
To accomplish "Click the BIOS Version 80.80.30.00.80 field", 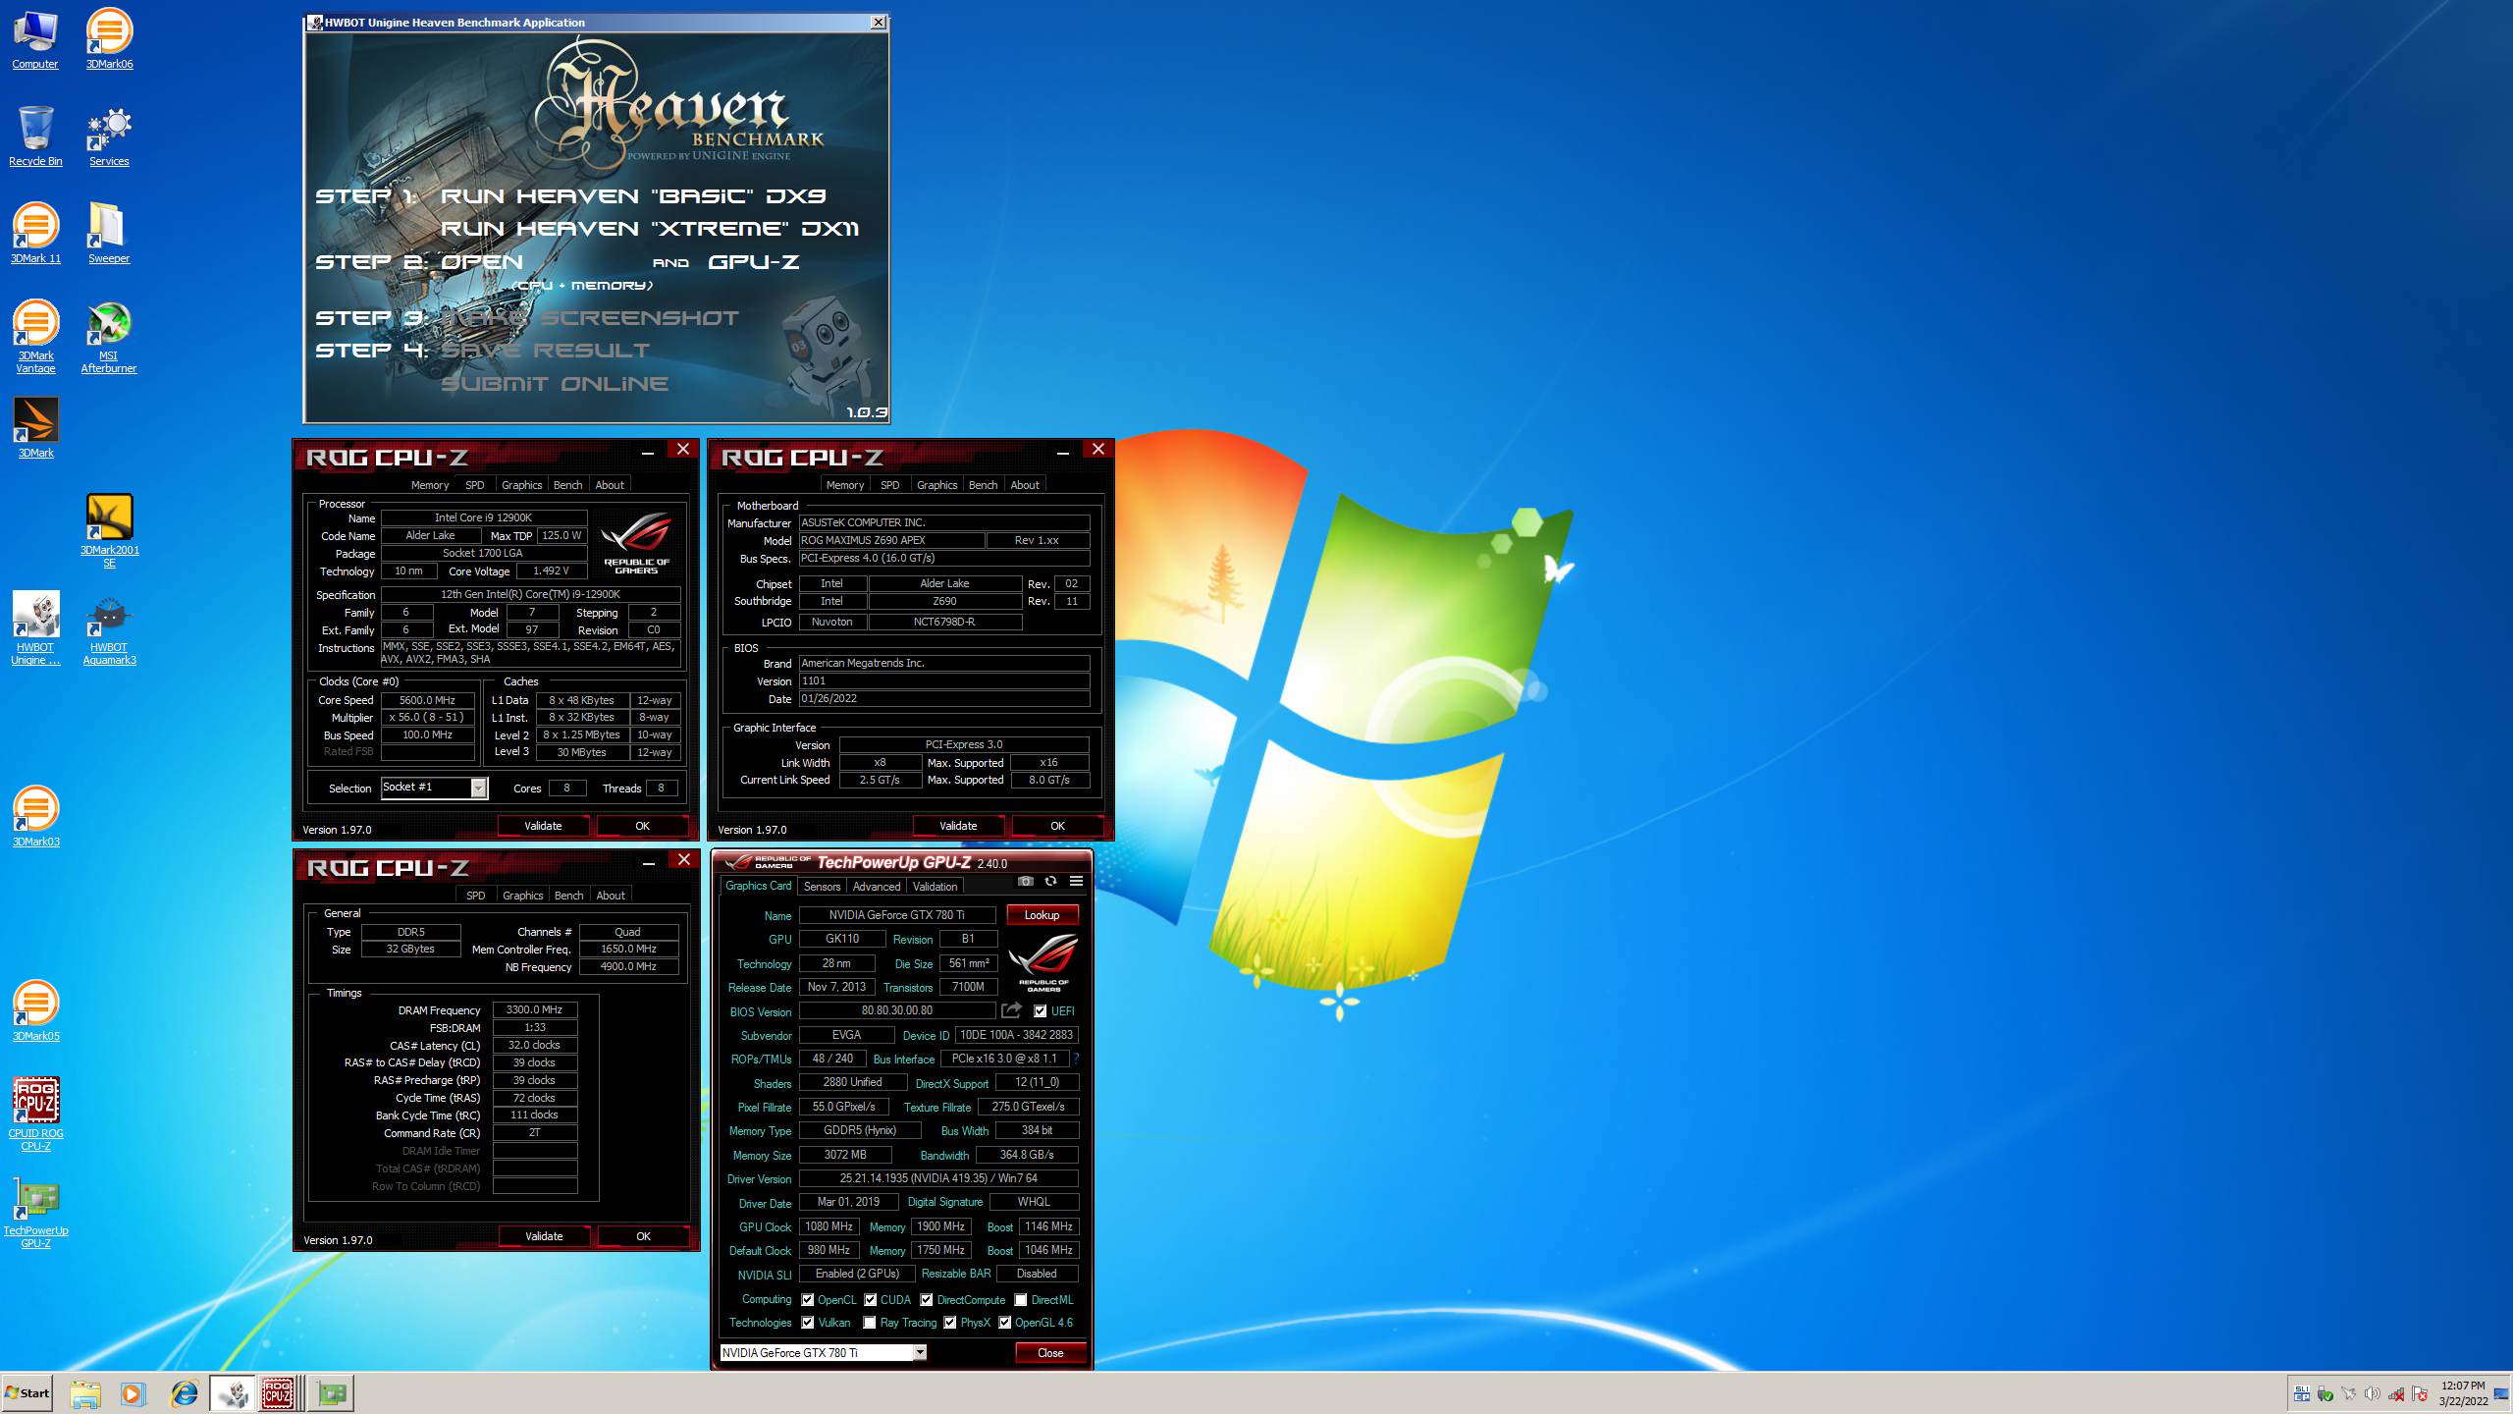I will [897, 1010].
